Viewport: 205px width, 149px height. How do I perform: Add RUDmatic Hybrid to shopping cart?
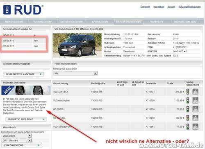point(196,100)
